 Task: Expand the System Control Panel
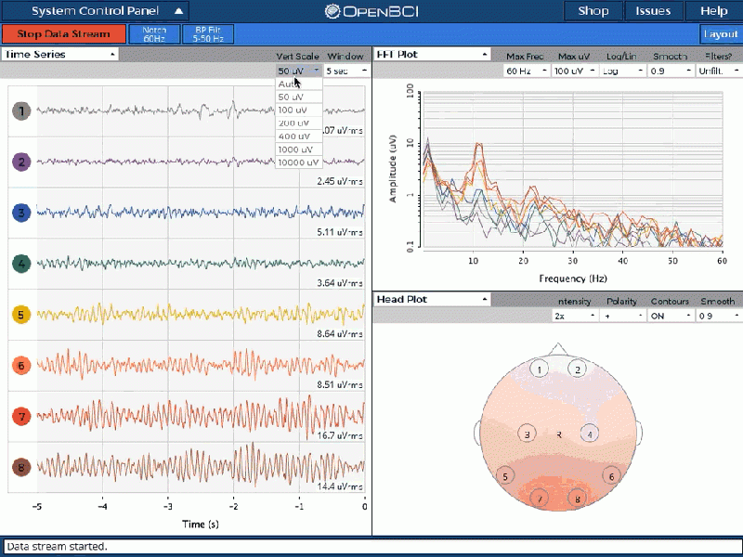[x=96, y=11]
